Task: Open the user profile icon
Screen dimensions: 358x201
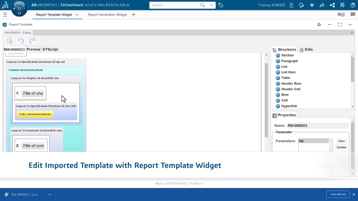Action: point(291,5)
